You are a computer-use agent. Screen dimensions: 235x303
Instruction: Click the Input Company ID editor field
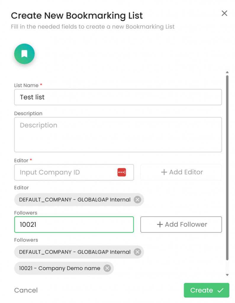point(67,172)
